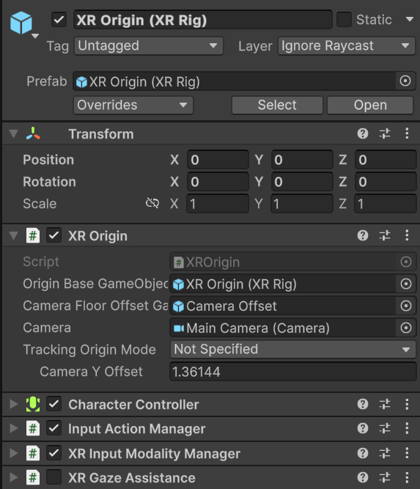Viewport: 420px width, 489px height.
Task: Click the blue cube GameObject icon
Action: point(21,23)
